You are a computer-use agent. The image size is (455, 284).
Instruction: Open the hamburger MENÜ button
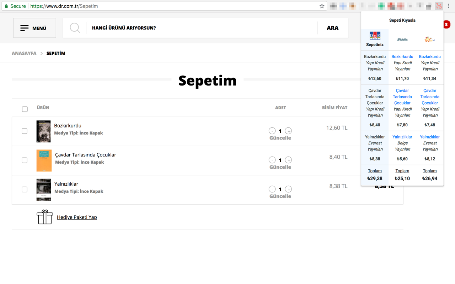[34, 28]
